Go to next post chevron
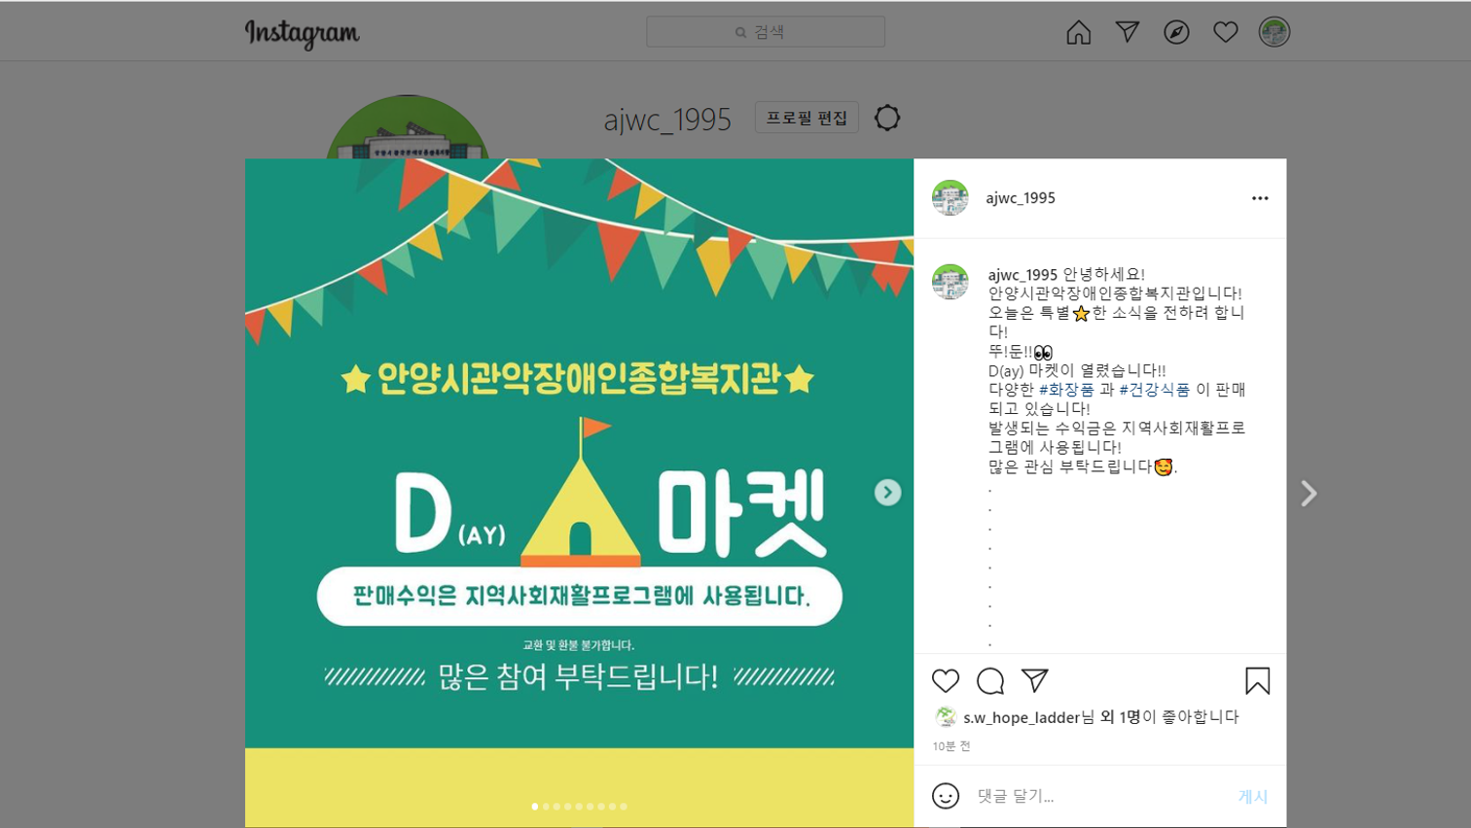Viewport: 1471px width, 828px height. (x=1310, y=494)
